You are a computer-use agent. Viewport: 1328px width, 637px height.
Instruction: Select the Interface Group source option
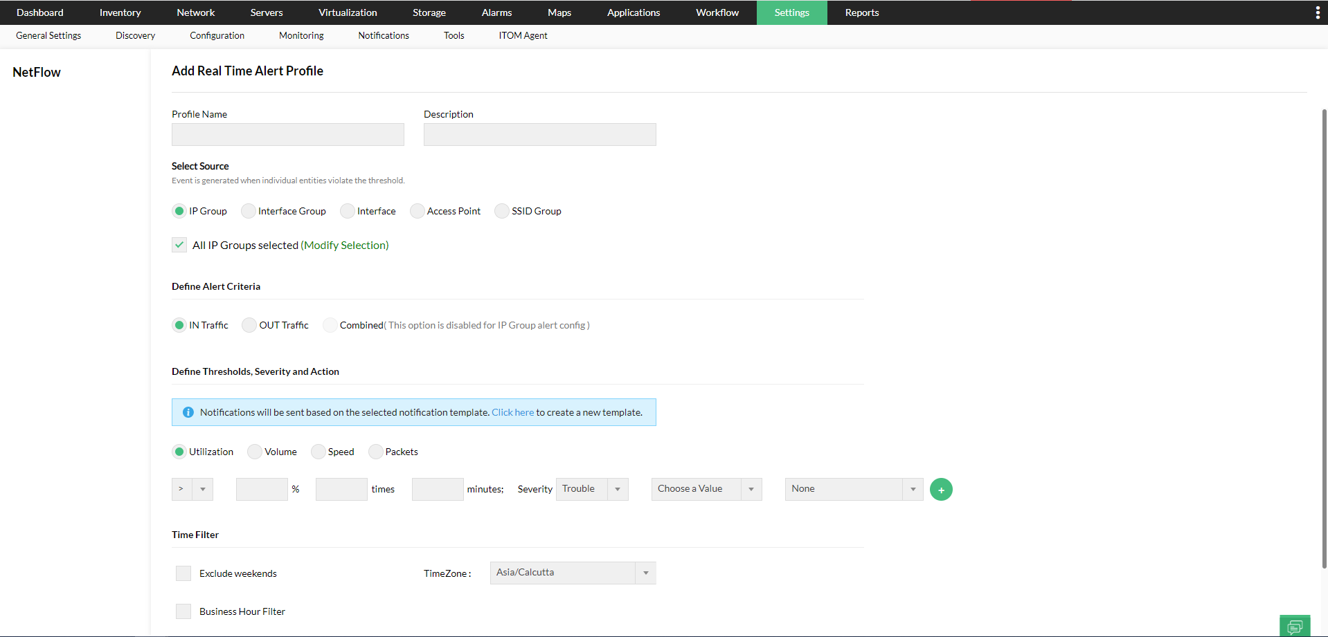click(249, 211)
